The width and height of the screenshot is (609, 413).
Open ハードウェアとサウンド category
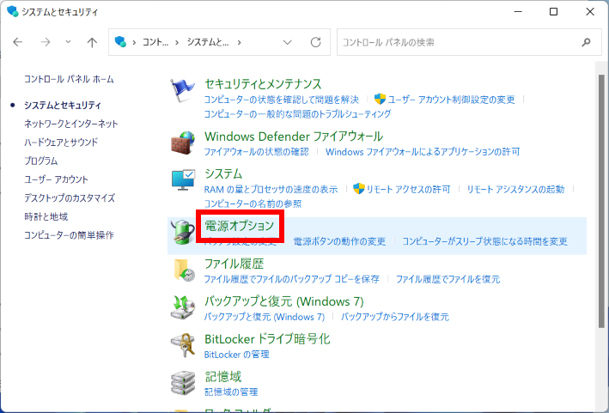click(61, 143)
